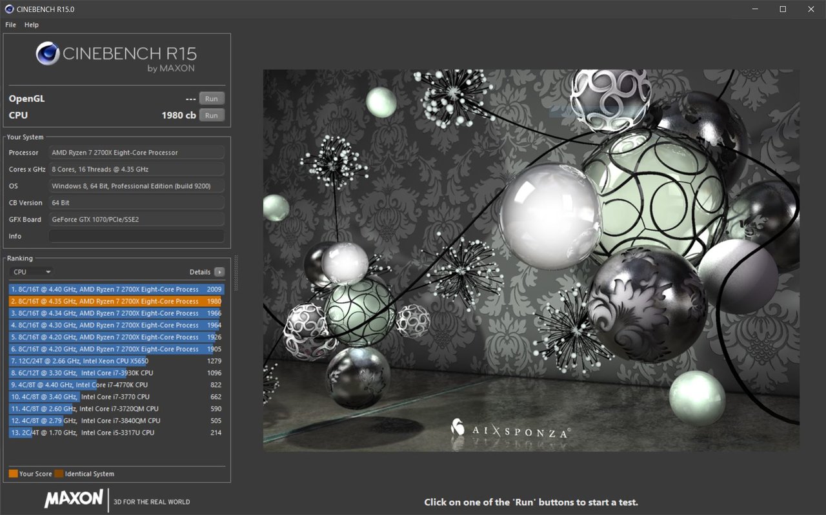
Task: Click the CPU score 1980 cb
Action: pyautogui.click(x=179, y=115)
